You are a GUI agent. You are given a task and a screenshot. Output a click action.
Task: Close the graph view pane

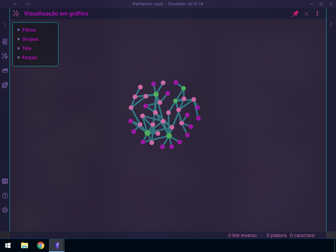[x=306, y=14]
